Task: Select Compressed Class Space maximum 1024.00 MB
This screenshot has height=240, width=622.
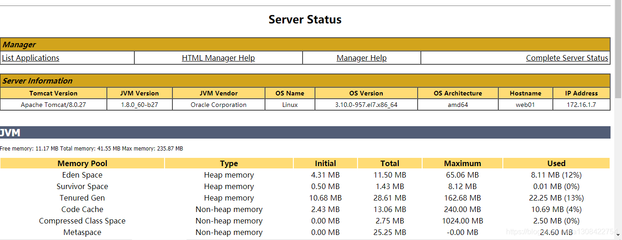Action: pos(462,221)
